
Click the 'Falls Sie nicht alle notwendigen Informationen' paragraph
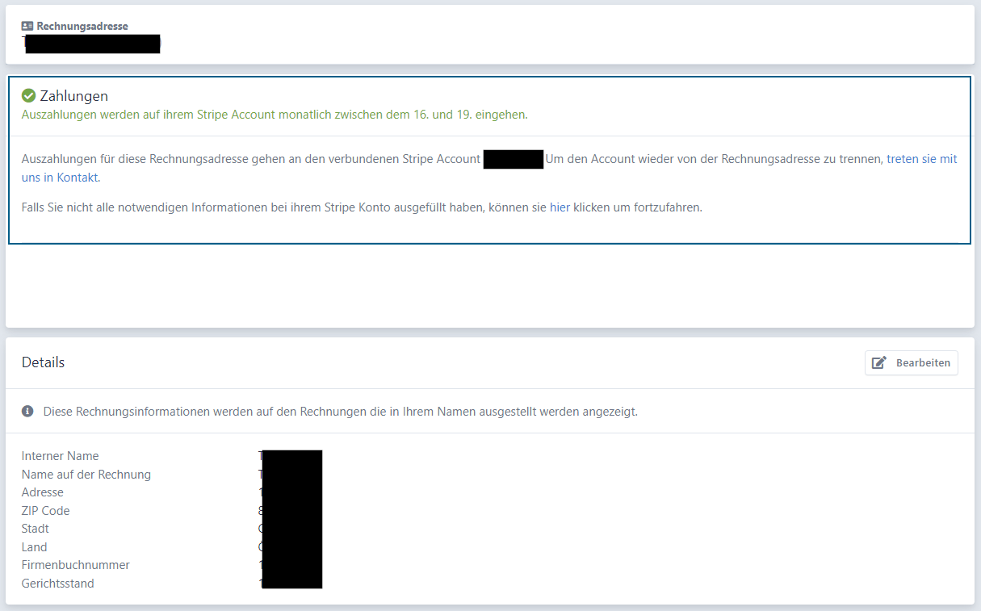click(362, 207)
